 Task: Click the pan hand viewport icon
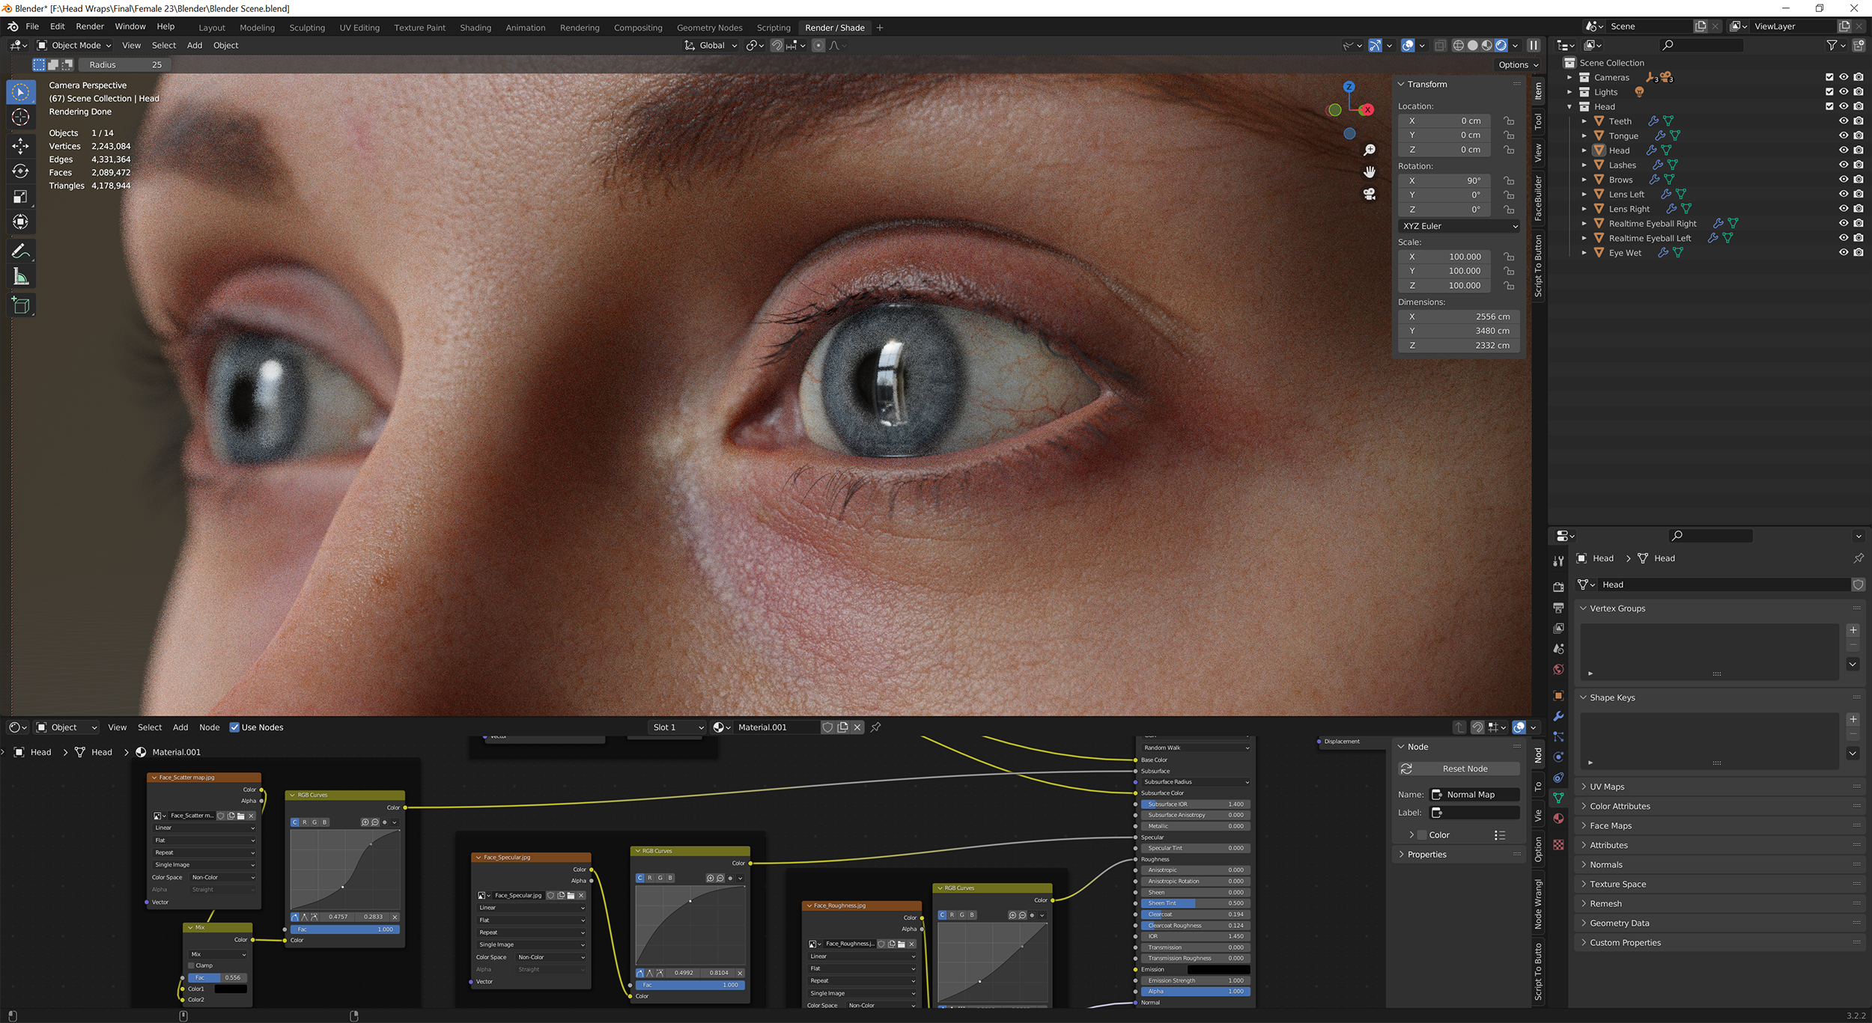tap(1370, 172)
